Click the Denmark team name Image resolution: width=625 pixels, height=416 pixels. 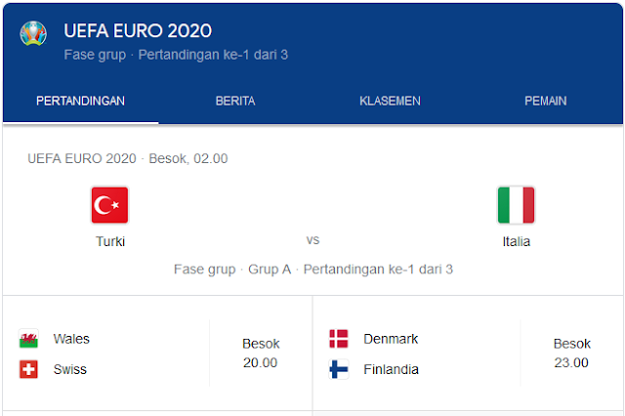[391, 339]
